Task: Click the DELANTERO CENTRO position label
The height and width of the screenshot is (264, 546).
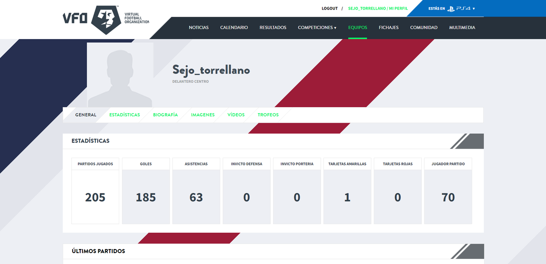Action: (x=190, y=82)
